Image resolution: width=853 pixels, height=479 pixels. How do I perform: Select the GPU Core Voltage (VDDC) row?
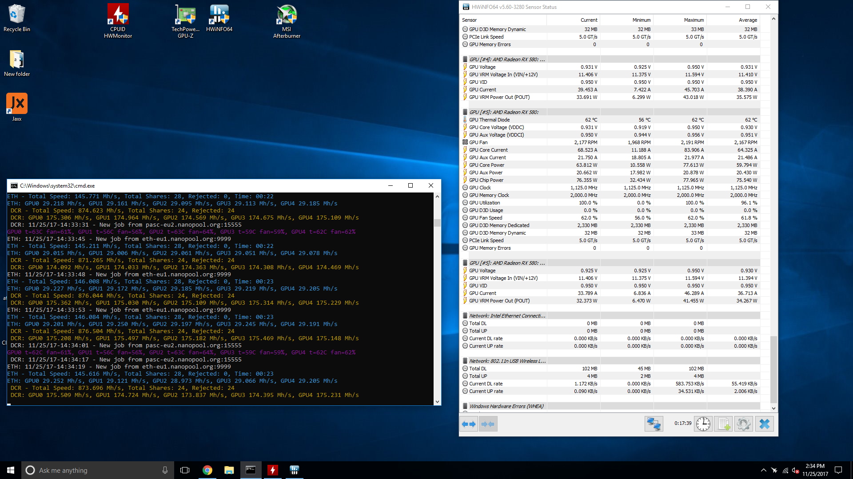(x=610, y=127)
